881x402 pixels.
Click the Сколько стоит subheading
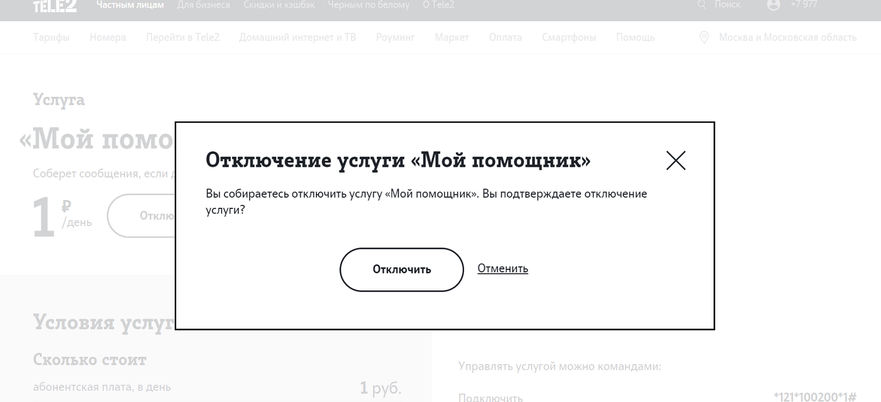[x=90, y=359]
